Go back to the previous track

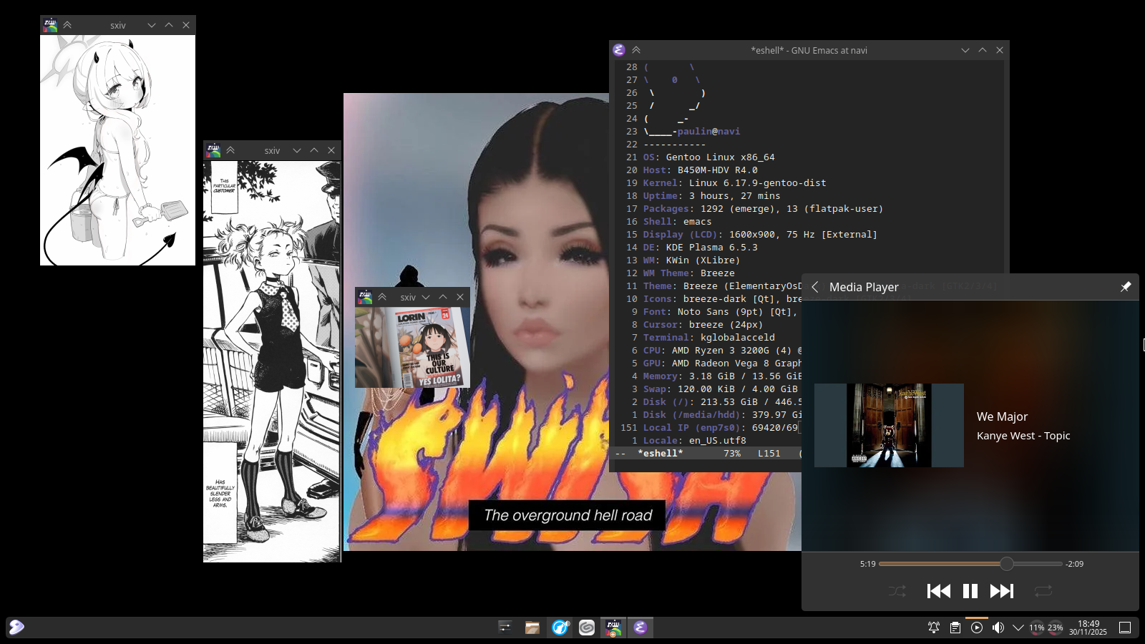point(938,591)
